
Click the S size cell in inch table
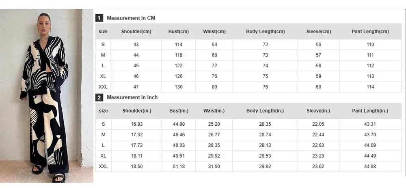103,124
